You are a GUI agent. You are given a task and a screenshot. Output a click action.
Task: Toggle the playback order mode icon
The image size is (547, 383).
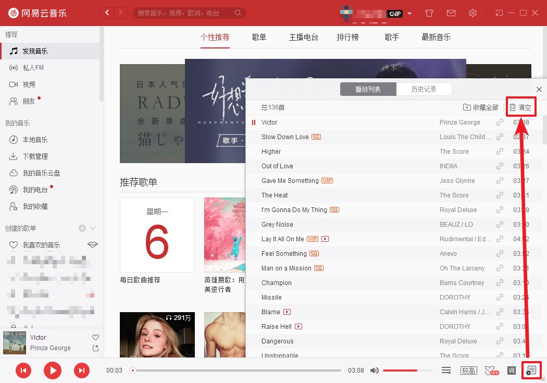tap(446, 370)
